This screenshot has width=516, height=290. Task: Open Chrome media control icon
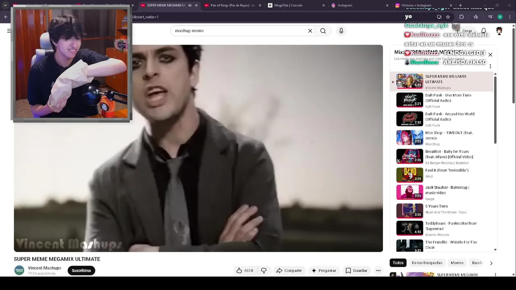[x=490, y=17]
